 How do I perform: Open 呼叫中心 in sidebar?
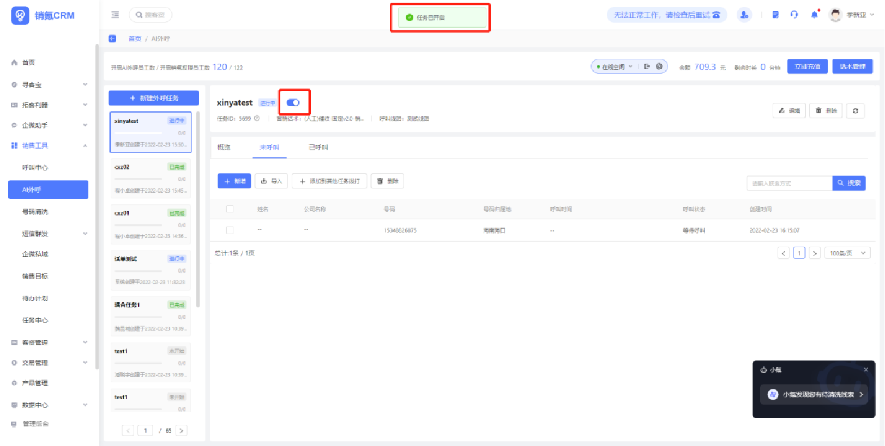point(35,168)
